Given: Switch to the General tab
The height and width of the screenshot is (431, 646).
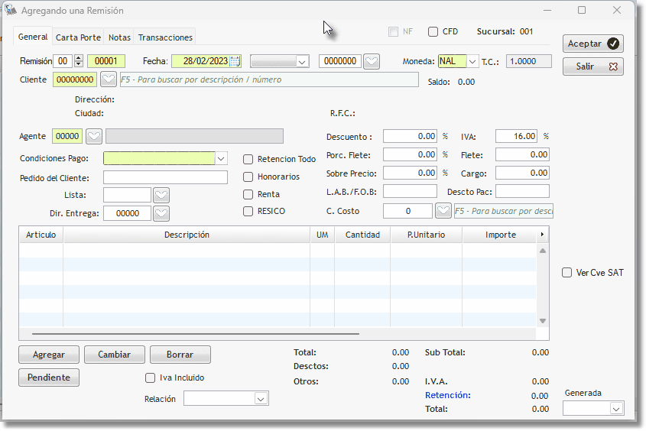Looking at the screenshot, I should [x=33, y=37].
